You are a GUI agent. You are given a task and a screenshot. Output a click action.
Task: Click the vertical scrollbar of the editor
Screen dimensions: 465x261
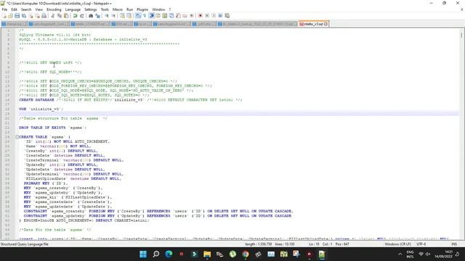[x=461, y=133]
